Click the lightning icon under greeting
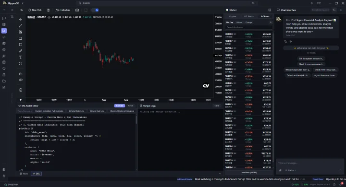Screen dimensions: 346x187 point(291,42)
